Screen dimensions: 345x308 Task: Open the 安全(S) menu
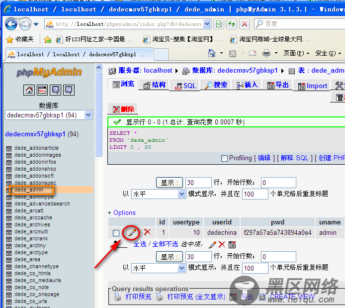pyautogui.click(x=328, y=53)
